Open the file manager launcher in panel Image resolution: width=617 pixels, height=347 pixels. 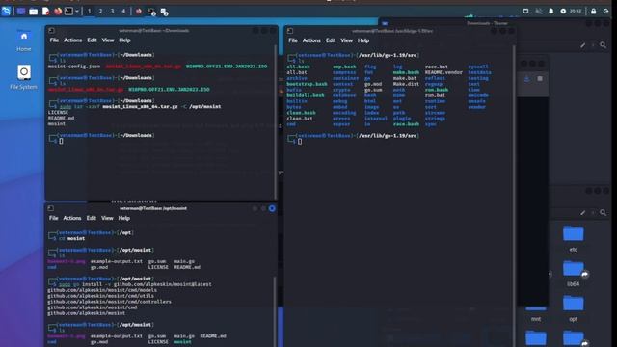[34, 12]
